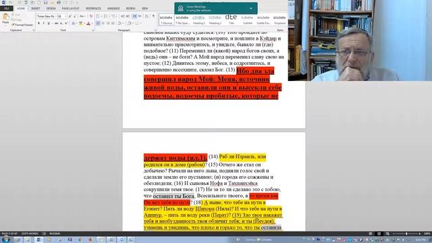Switch to the PAGE LAYOUT tab
Screen dimensions: 432x243
(70, 9)
